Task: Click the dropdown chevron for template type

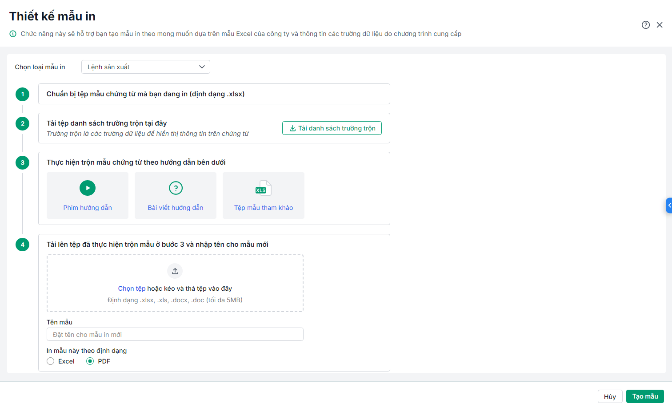Action: [202, 67]
